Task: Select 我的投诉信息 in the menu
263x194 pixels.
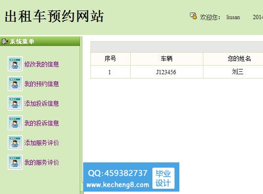Action: tap(42, 123)
